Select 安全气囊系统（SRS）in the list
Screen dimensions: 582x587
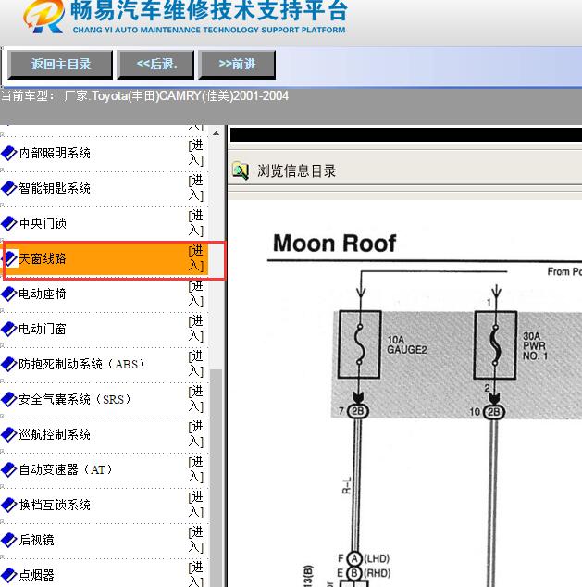tap(75, 399)
